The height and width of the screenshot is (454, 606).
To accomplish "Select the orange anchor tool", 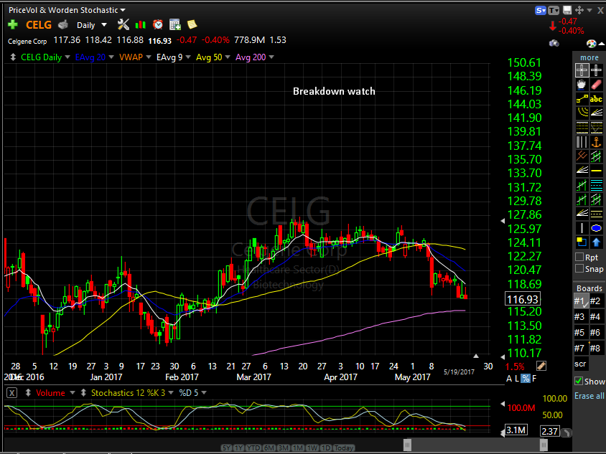I will 597,142.
